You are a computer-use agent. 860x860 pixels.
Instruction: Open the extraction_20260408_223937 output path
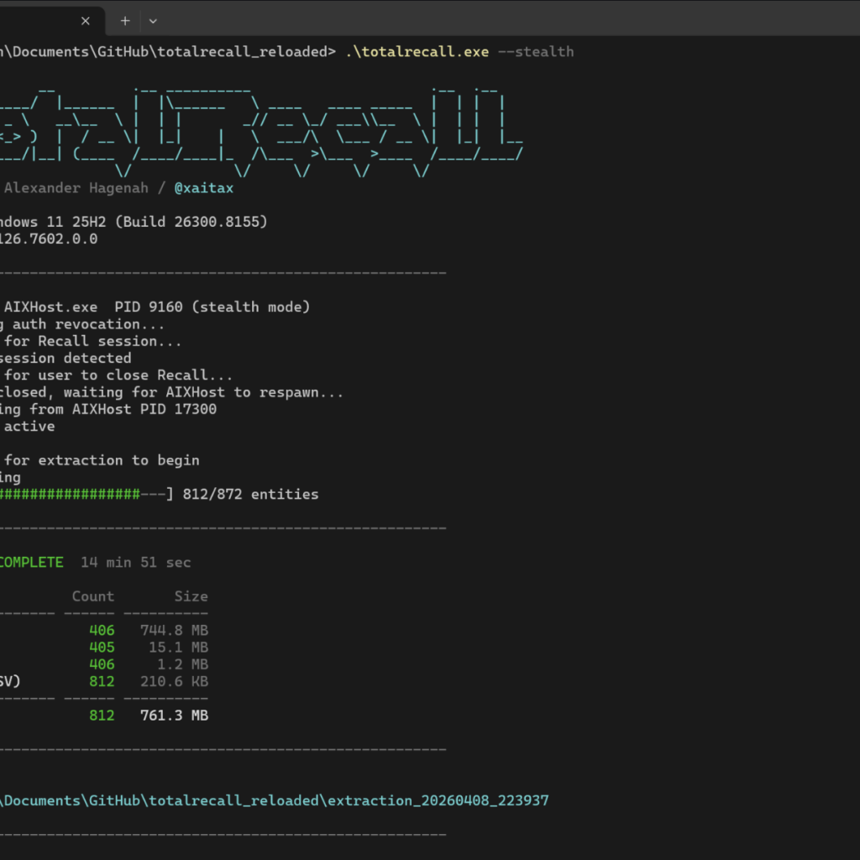tap(275, 800)
